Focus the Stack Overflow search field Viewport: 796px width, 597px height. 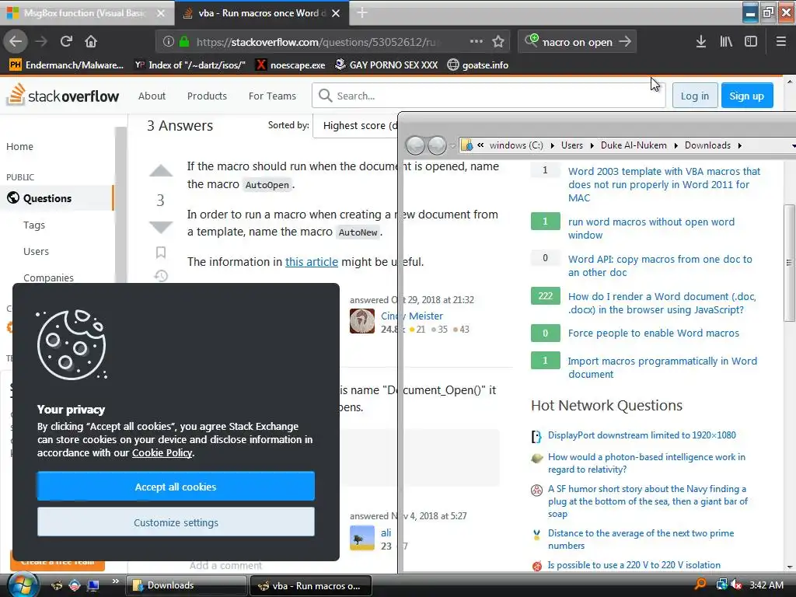pos(489,96)
